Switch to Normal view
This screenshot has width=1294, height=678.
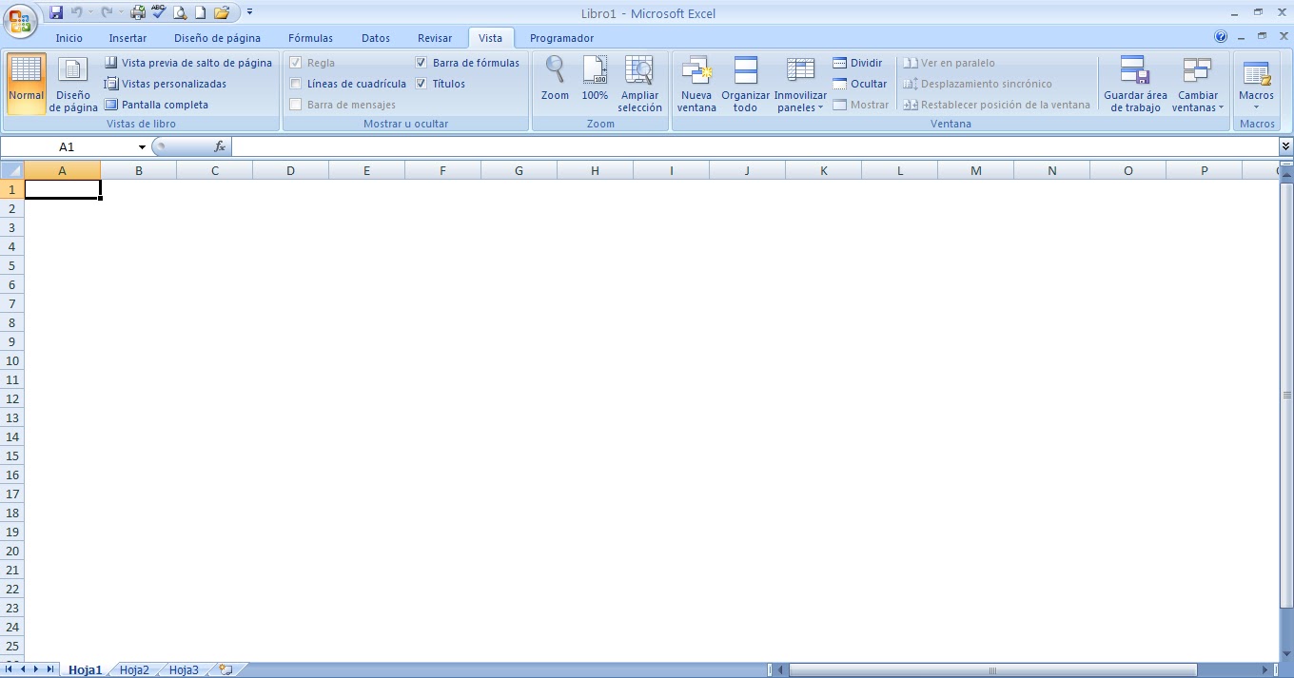[x=26, y=84]
